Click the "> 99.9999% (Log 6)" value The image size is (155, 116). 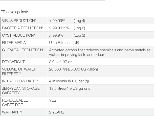pos(67,28)
